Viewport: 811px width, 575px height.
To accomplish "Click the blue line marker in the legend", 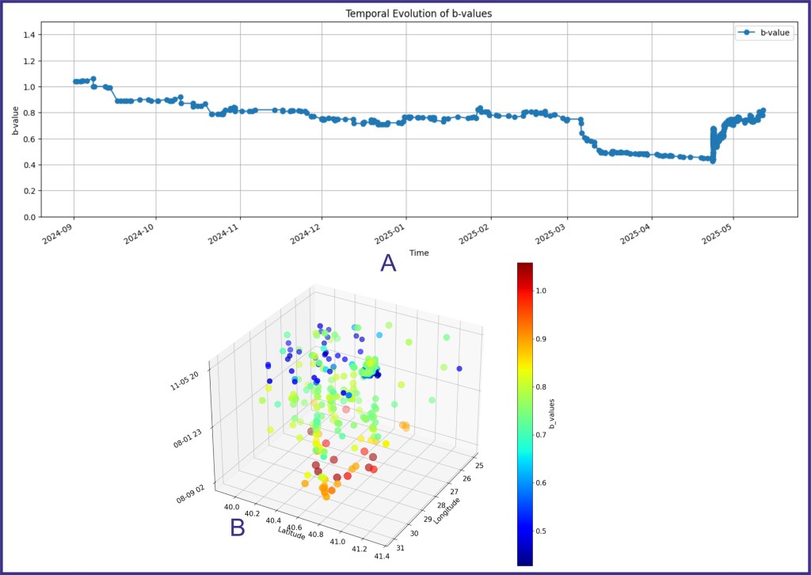I will (745, 33).
